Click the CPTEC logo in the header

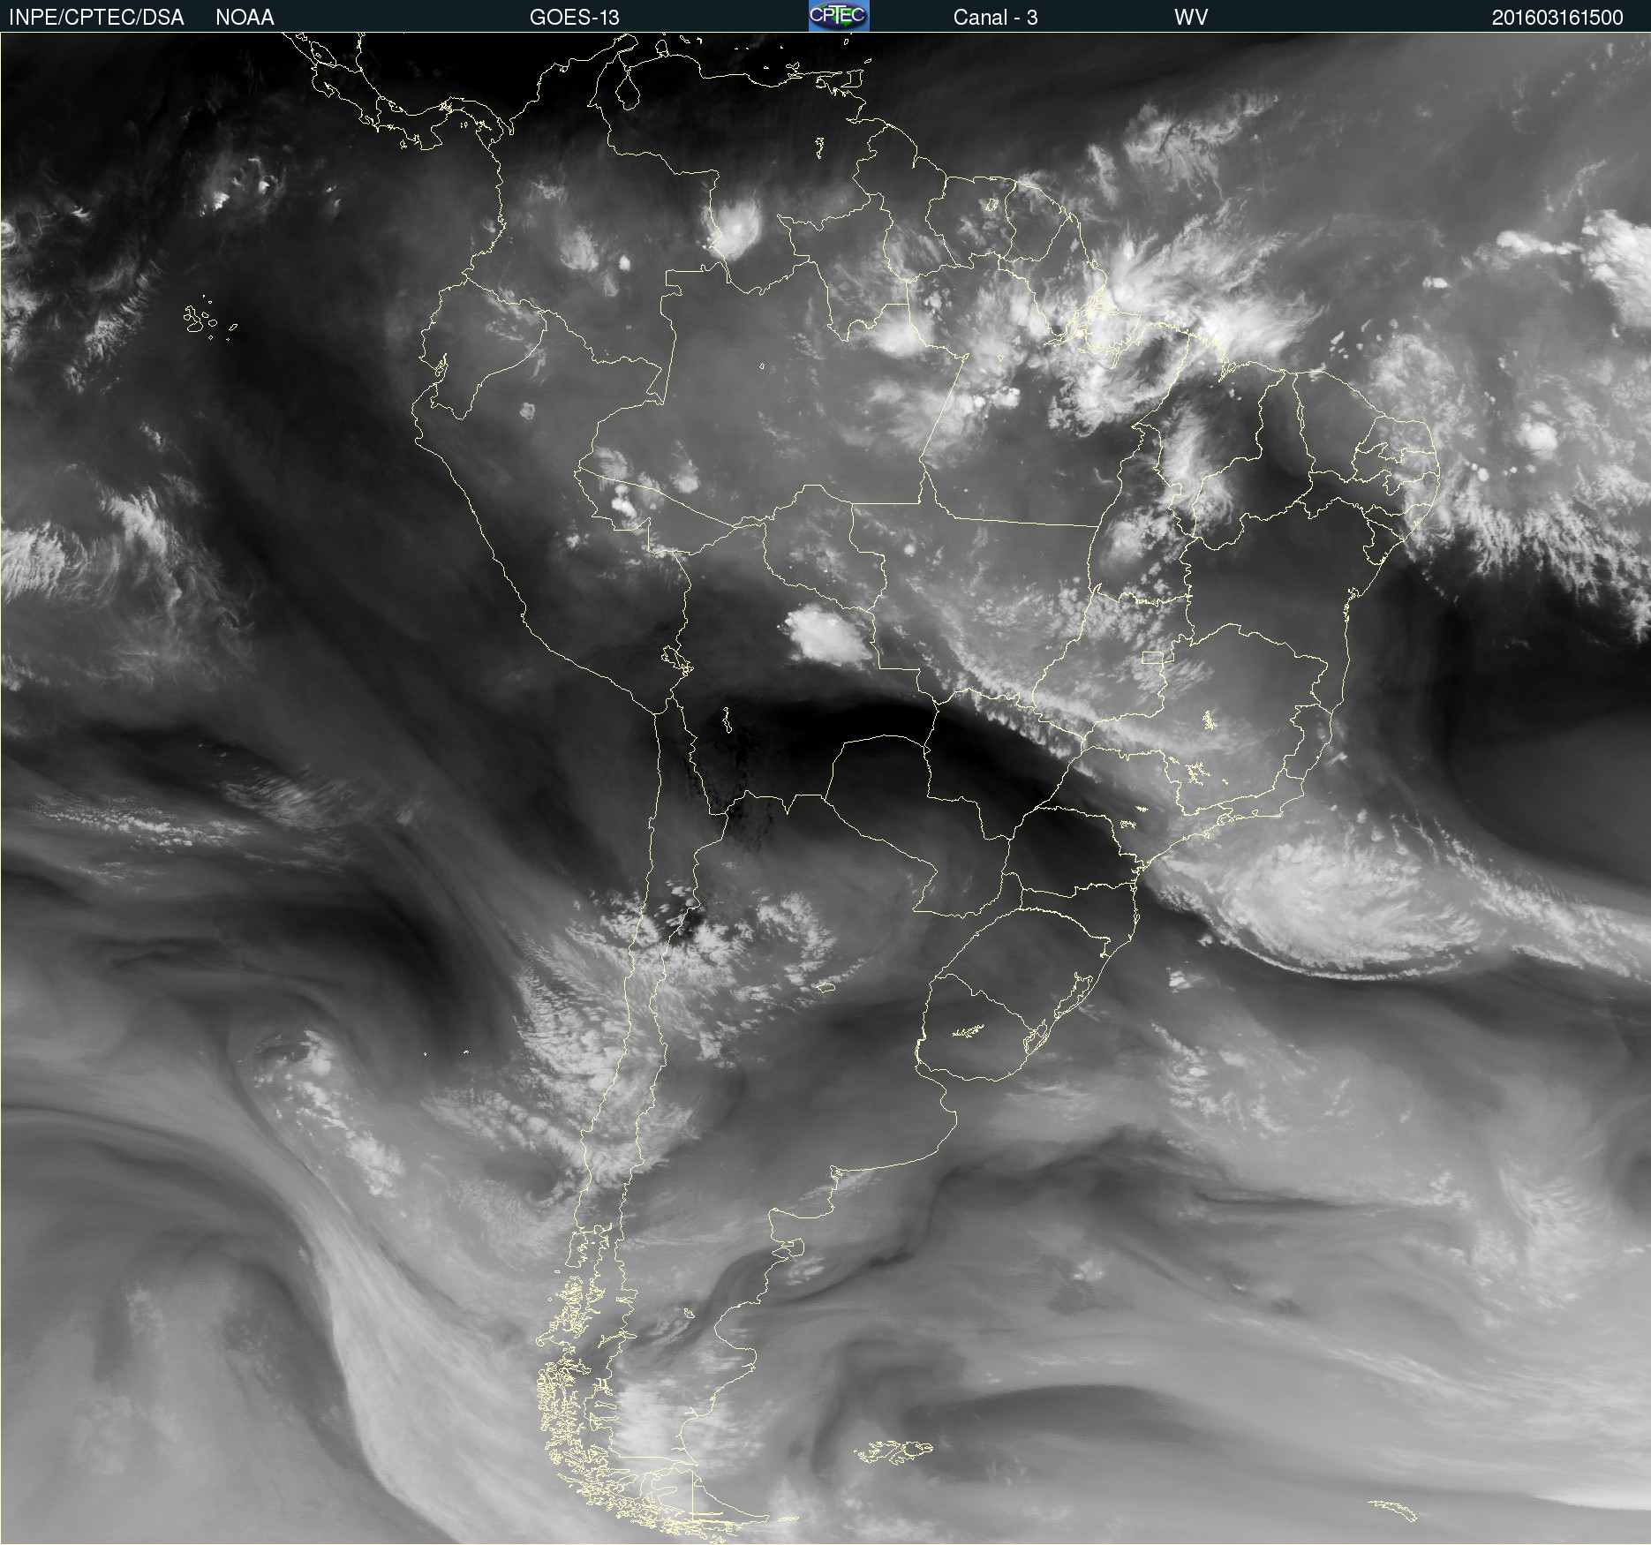[839, 16]
